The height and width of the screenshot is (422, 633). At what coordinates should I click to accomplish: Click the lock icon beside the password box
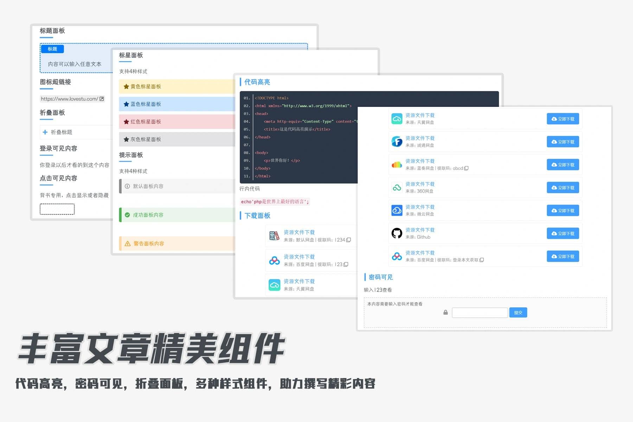pyautogui.click(x=445, y=312)
